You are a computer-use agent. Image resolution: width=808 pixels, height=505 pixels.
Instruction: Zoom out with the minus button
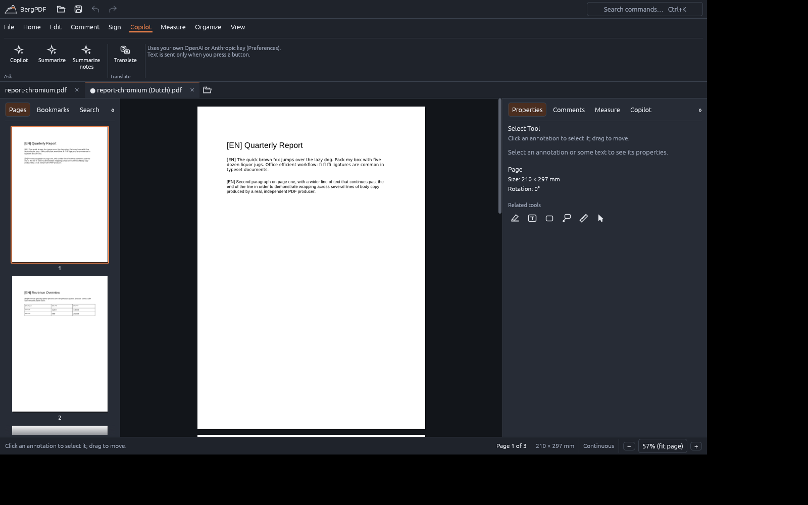[x=629, y=446]
